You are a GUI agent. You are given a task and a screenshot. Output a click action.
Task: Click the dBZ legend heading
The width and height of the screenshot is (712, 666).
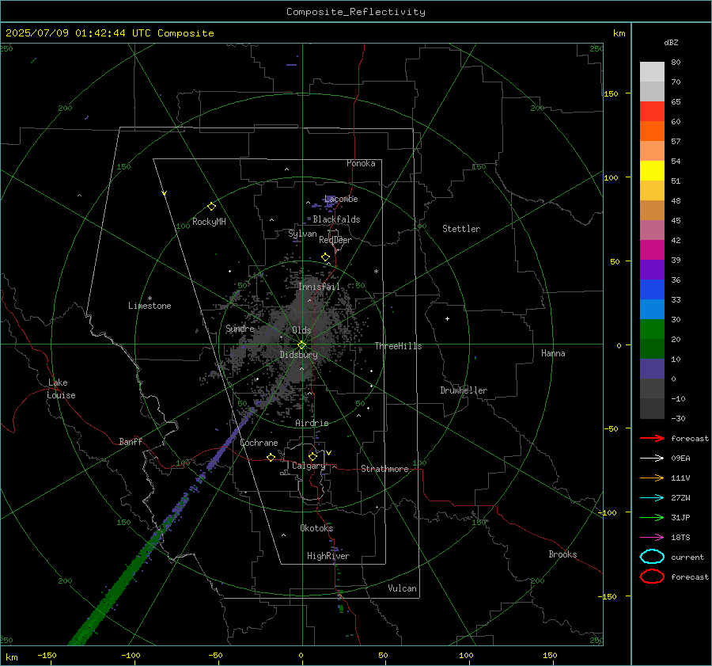coord(671,43)
